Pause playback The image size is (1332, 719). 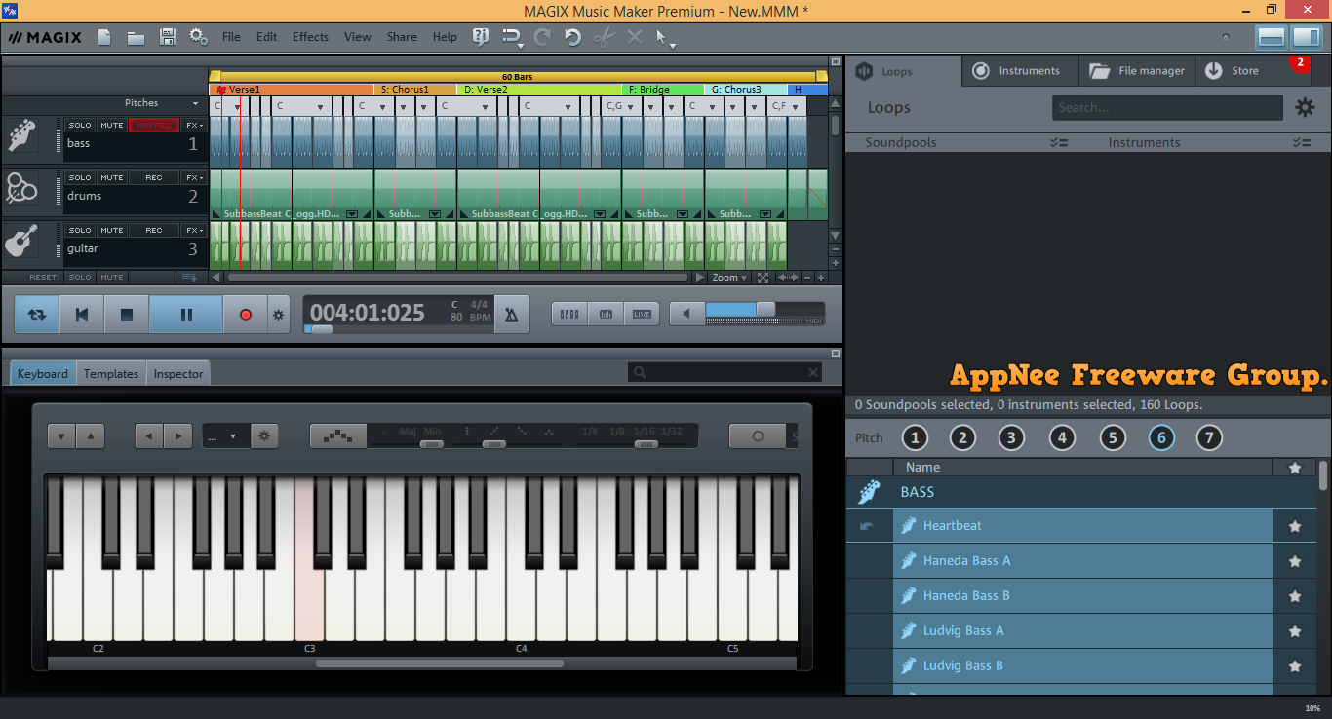(x=186, y=315)
